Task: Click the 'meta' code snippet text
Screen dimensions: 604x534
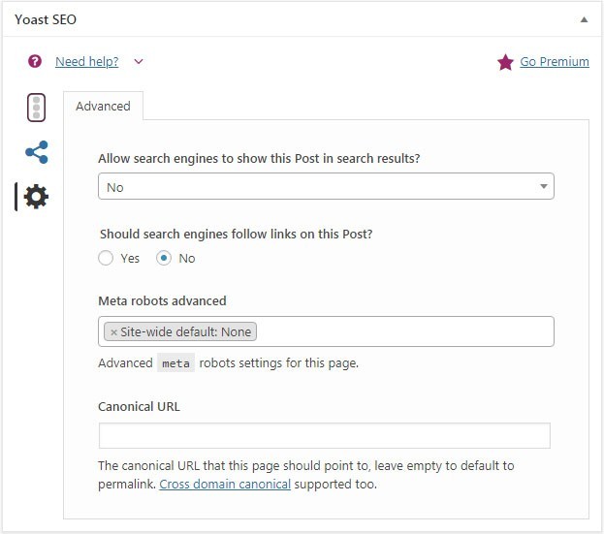Action: click(x=175, y=363)
